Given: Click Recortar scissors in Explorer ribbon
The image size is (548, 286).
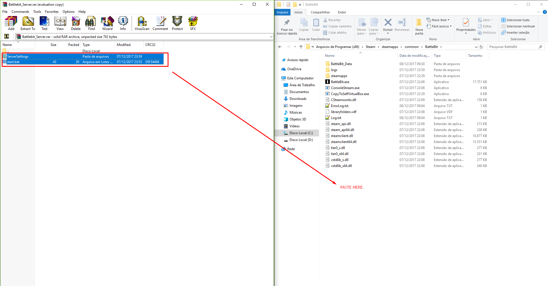Looking at the screenshot, I should [332, 20].
